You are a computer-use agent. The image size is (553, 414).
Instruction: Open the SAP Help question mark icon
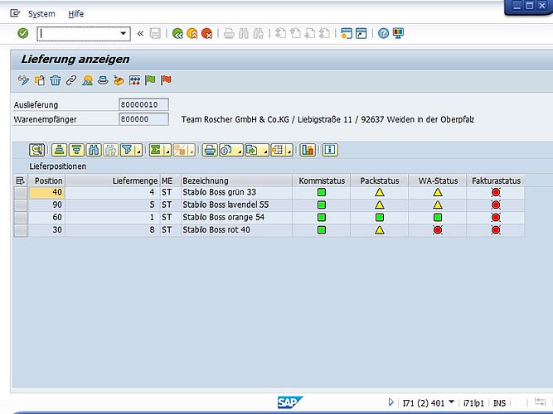click(x=383, y=33)
